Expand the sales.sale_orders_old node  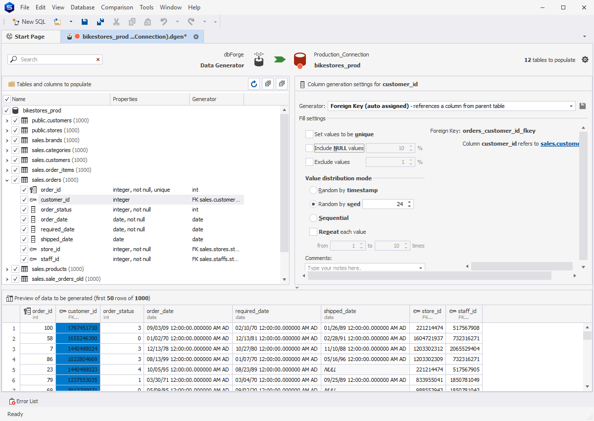7,279
